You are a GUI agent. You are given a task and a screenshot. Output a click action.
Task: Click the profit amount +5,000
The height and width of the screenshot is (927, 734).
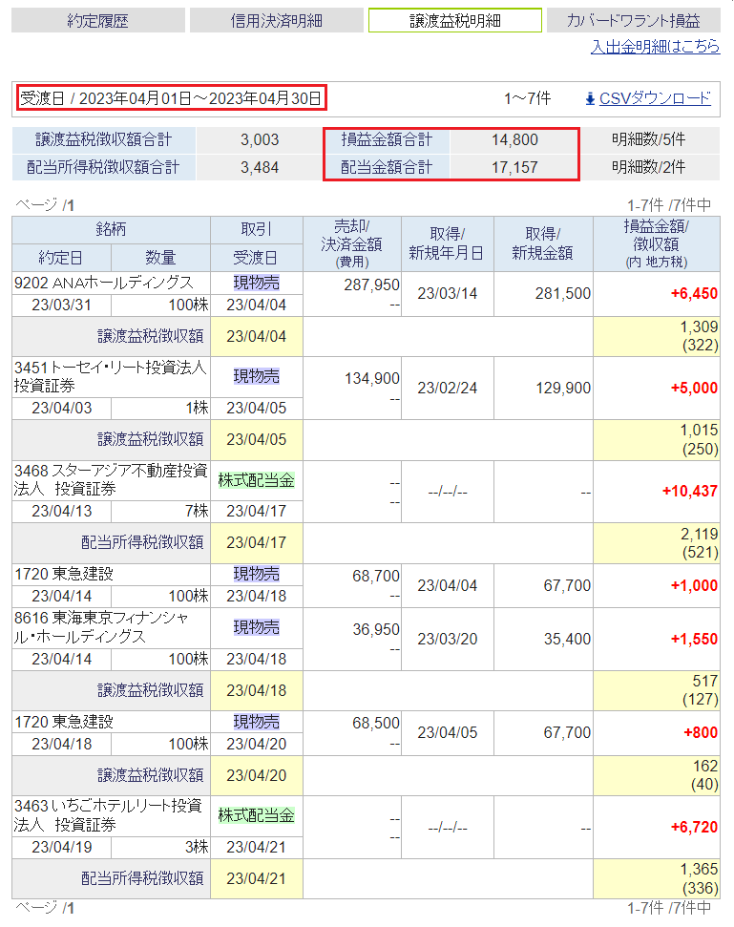tap(694, 389)
